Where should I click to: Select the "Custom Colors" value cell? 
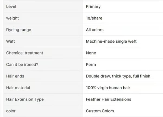click(100, 111)
